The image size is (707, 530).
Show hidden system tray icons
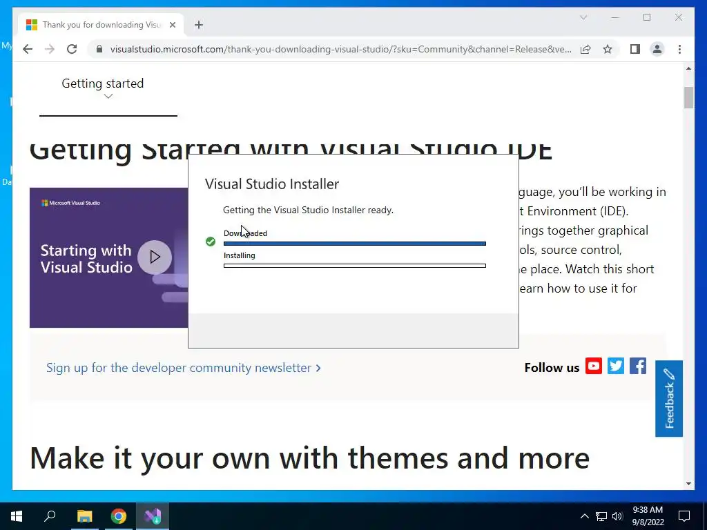[x=584, y=516]
